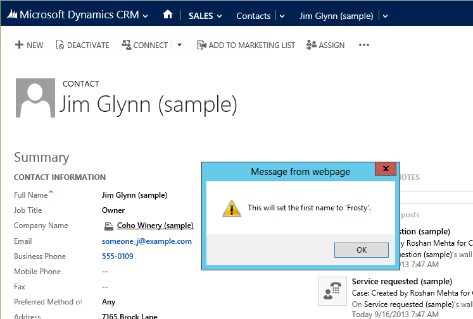
Task: Go to the Home icon
Action: (168, 15)
